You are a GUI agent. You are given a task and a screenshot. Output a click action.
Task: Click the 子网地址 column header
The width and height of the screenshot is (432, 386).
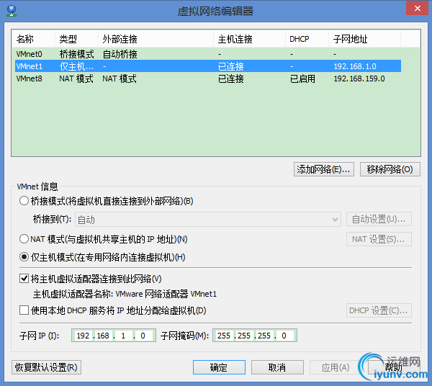point(364,39)
